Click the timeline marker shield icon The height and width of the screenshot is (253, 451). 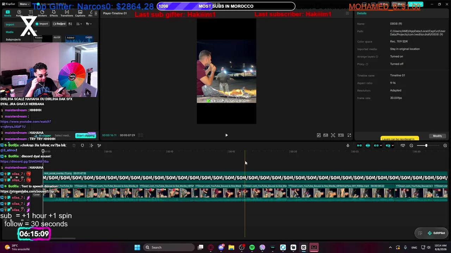pos(82,145)
